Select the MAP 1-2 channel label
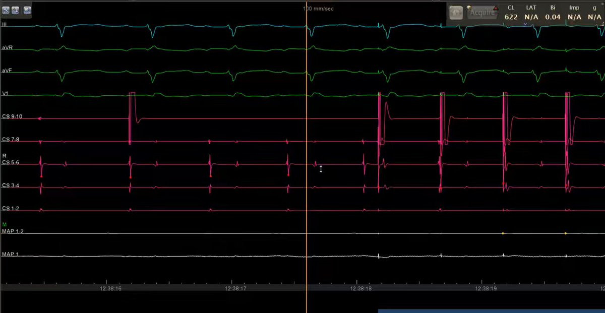This screenshot has width=605, height=313. click(x=13, y=231)
